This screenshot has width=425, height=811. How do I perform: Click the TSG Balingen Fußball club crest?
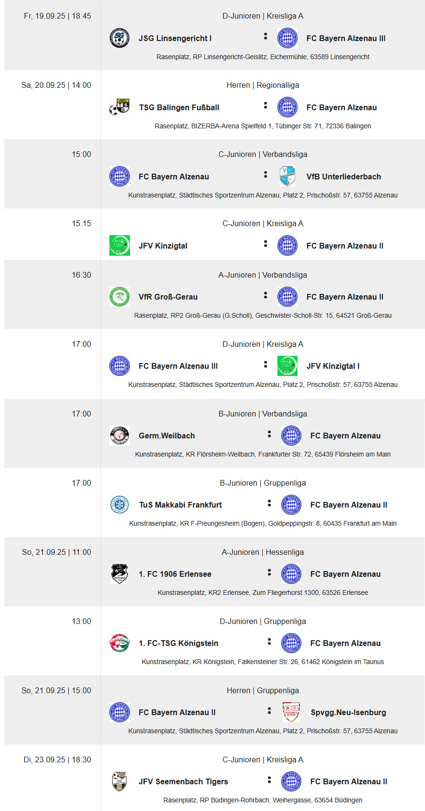point(119,107)
